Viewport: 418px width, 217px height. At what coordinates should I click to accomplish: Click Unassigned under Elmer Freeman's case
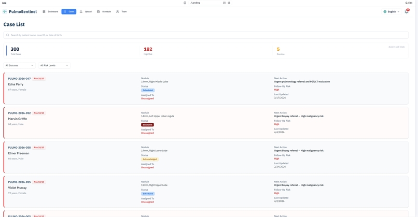(x=147, y=167)
